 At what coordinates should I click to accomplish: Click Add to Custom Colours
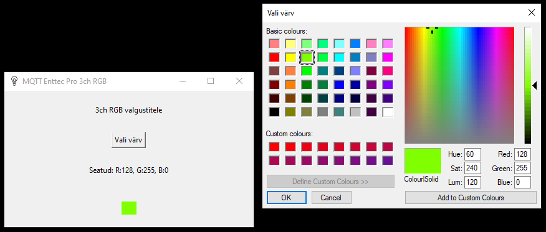[471, 198]
